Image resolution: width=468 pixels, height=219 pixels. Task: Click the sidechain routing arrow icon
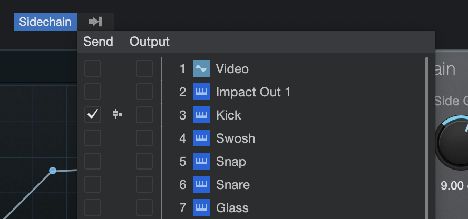pyautogui.click(x=95, y=22)
